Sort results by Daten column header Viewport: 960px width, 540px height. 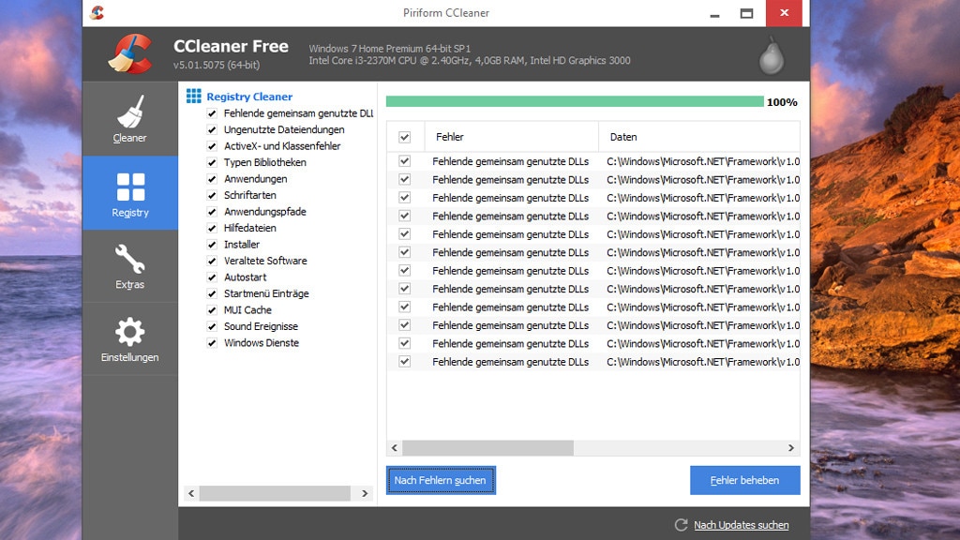[x=698, y=137]
